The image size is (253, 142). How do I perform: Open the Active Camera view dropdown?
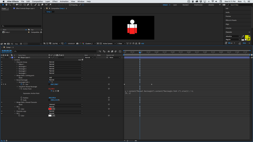click(x=109, y=43)
